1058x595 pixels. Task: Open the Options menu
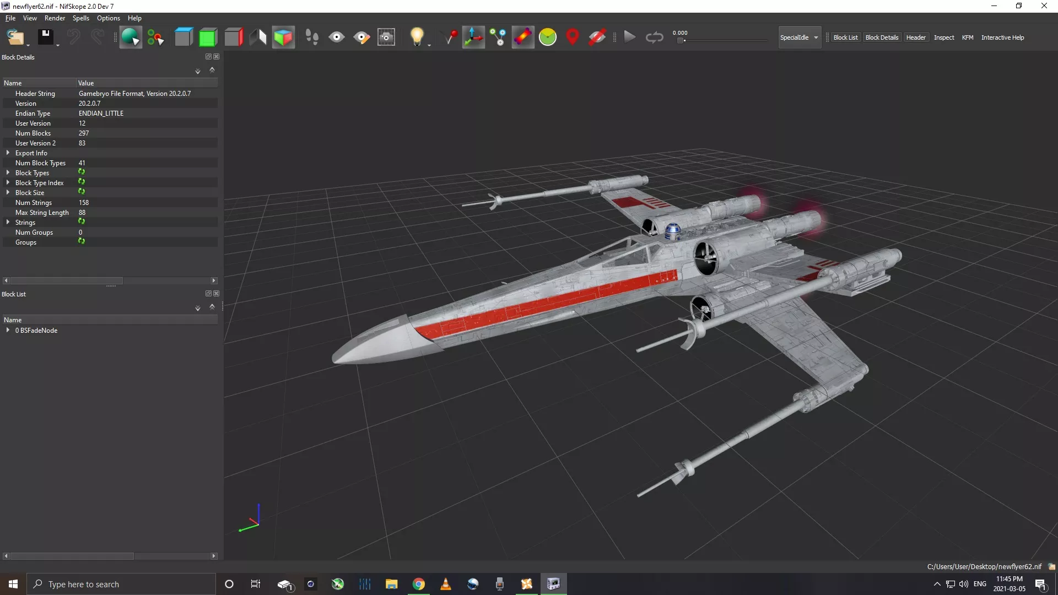pos(108,18)
